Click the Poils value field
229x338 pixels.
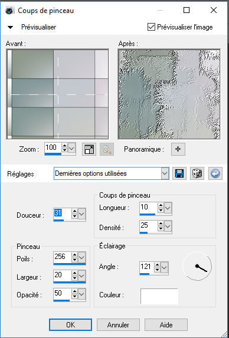(x=62, y=257)
